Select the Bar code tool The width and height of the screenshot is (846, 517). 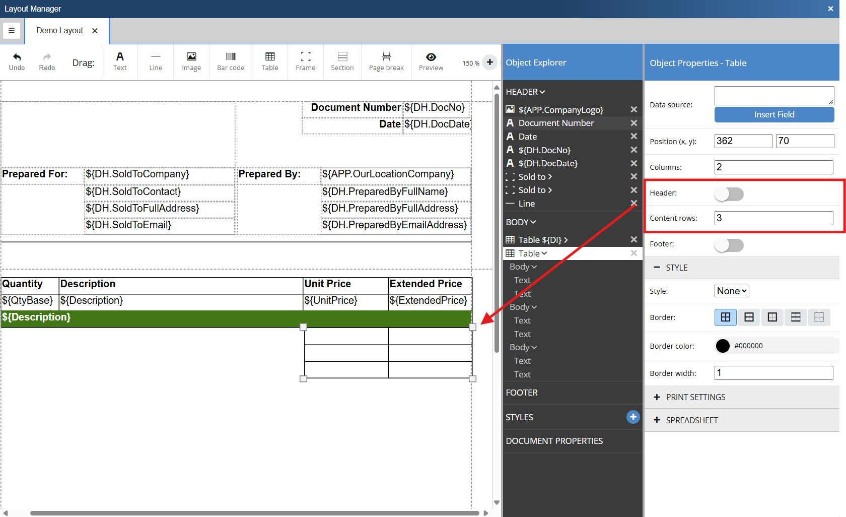click(230, 61)
